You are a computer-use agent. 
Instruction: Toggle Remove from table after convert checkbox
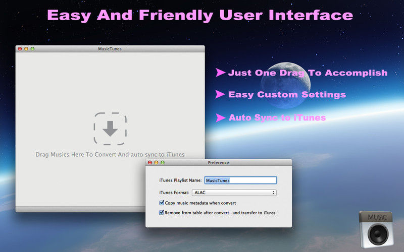click(162, 212)
